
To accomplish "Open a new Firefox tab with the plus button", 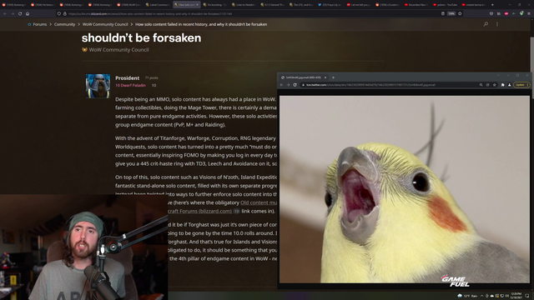I will pyautogui.click(x=492, y=5).
